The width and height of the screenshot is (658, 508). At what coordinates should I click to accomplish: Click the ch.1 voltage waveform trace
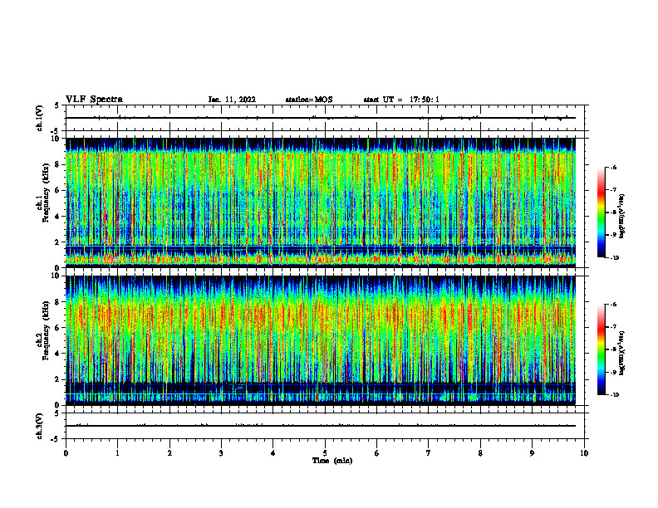pos(321,118)
